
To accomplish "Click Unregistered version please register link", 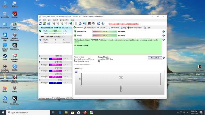I will (124, 24).
